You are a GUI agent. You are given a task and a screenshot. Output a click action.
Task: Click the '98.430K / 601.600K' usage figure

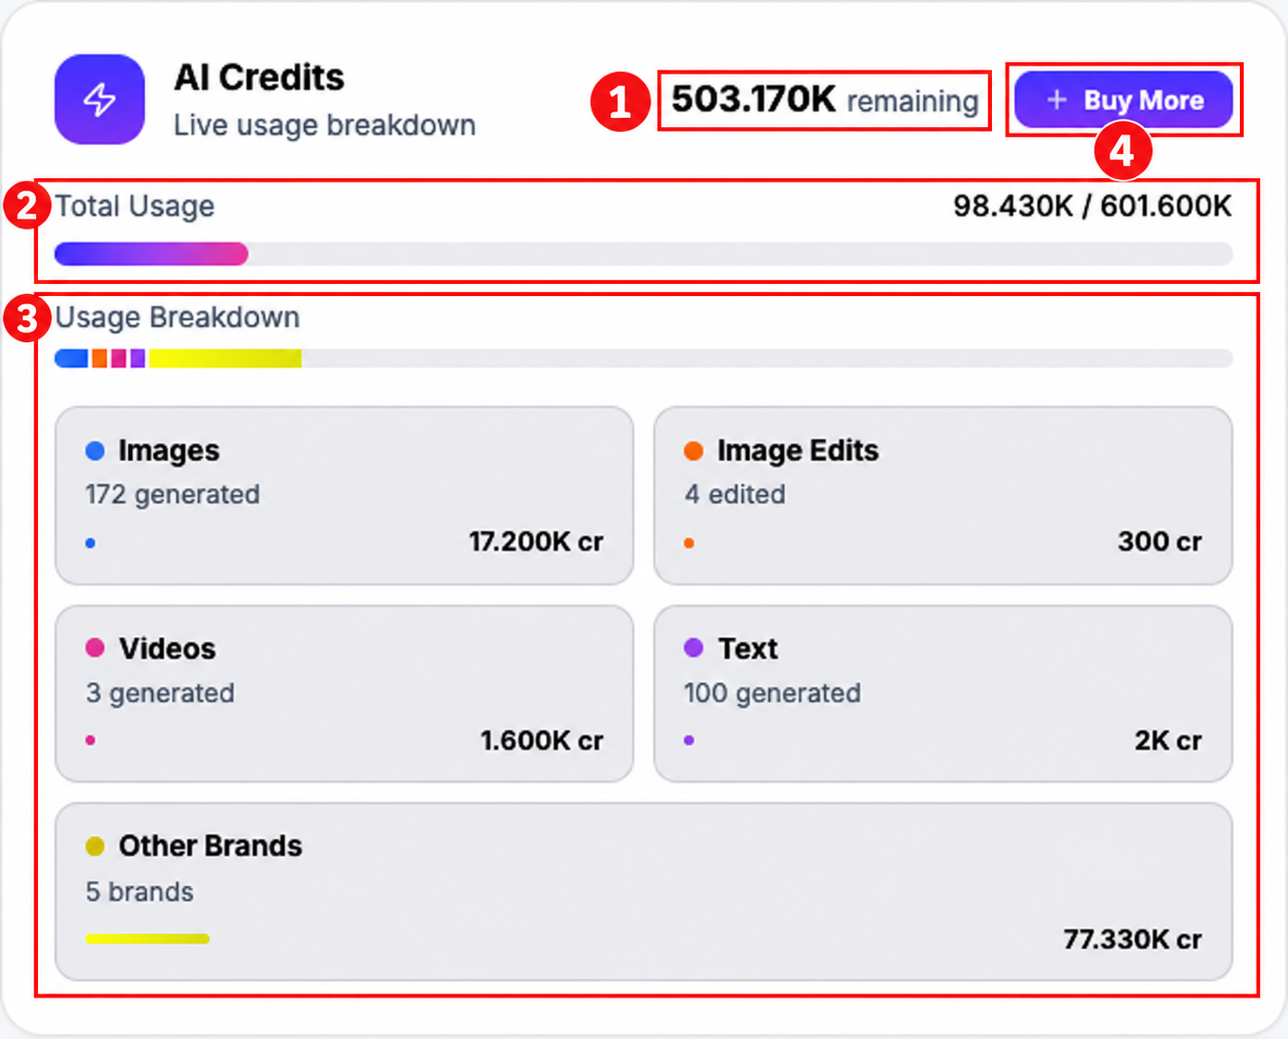tap(1092, 207)
